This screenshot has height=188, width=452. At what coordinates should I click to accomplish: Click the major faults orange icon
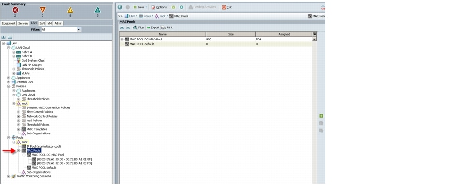tap(42, 10)
